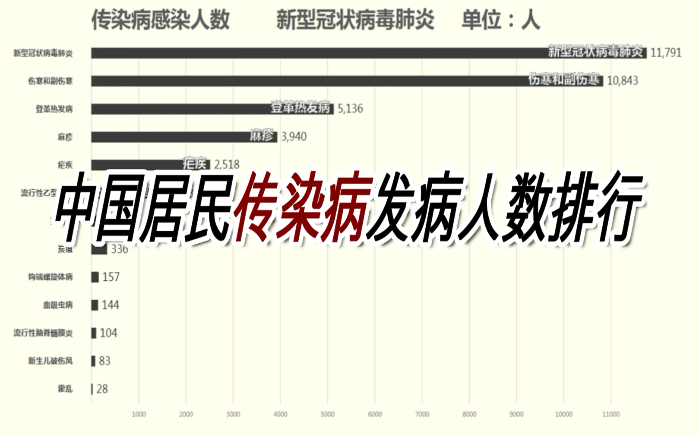The height and width of the screenshot is (436, 699).
Task: Click the unit label 单位:人
Action: [x=501, y=20]
